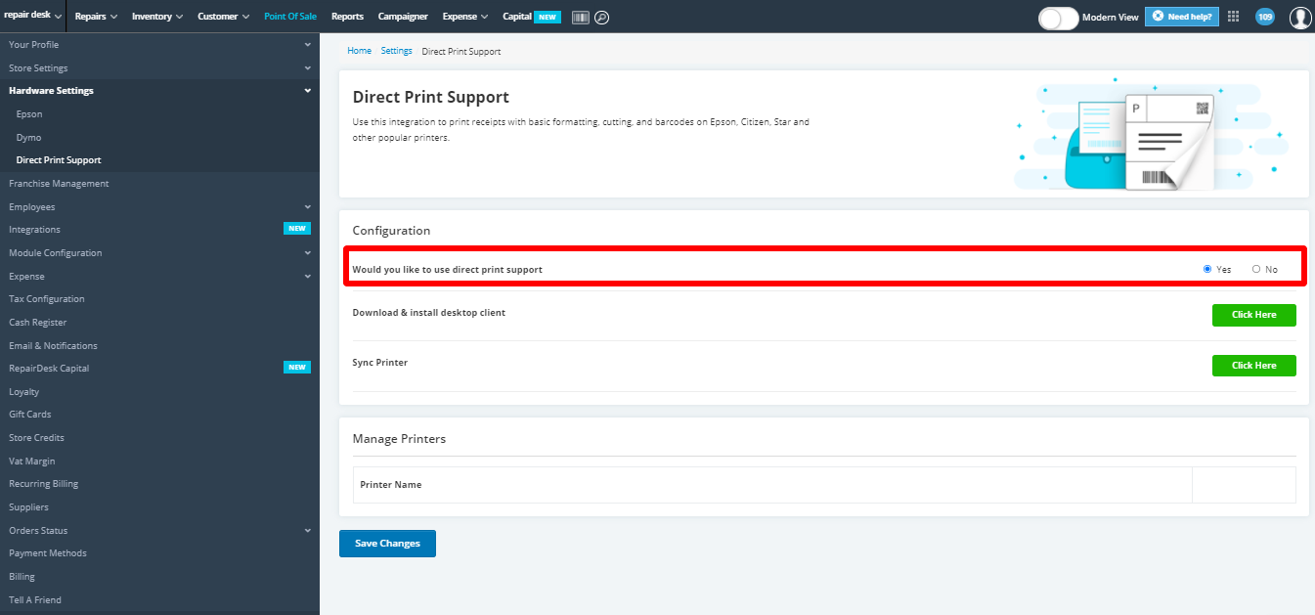The image size is (1315, 615).
Task: Expand Orders Status in sidebar
Action: tap(159, 530)
